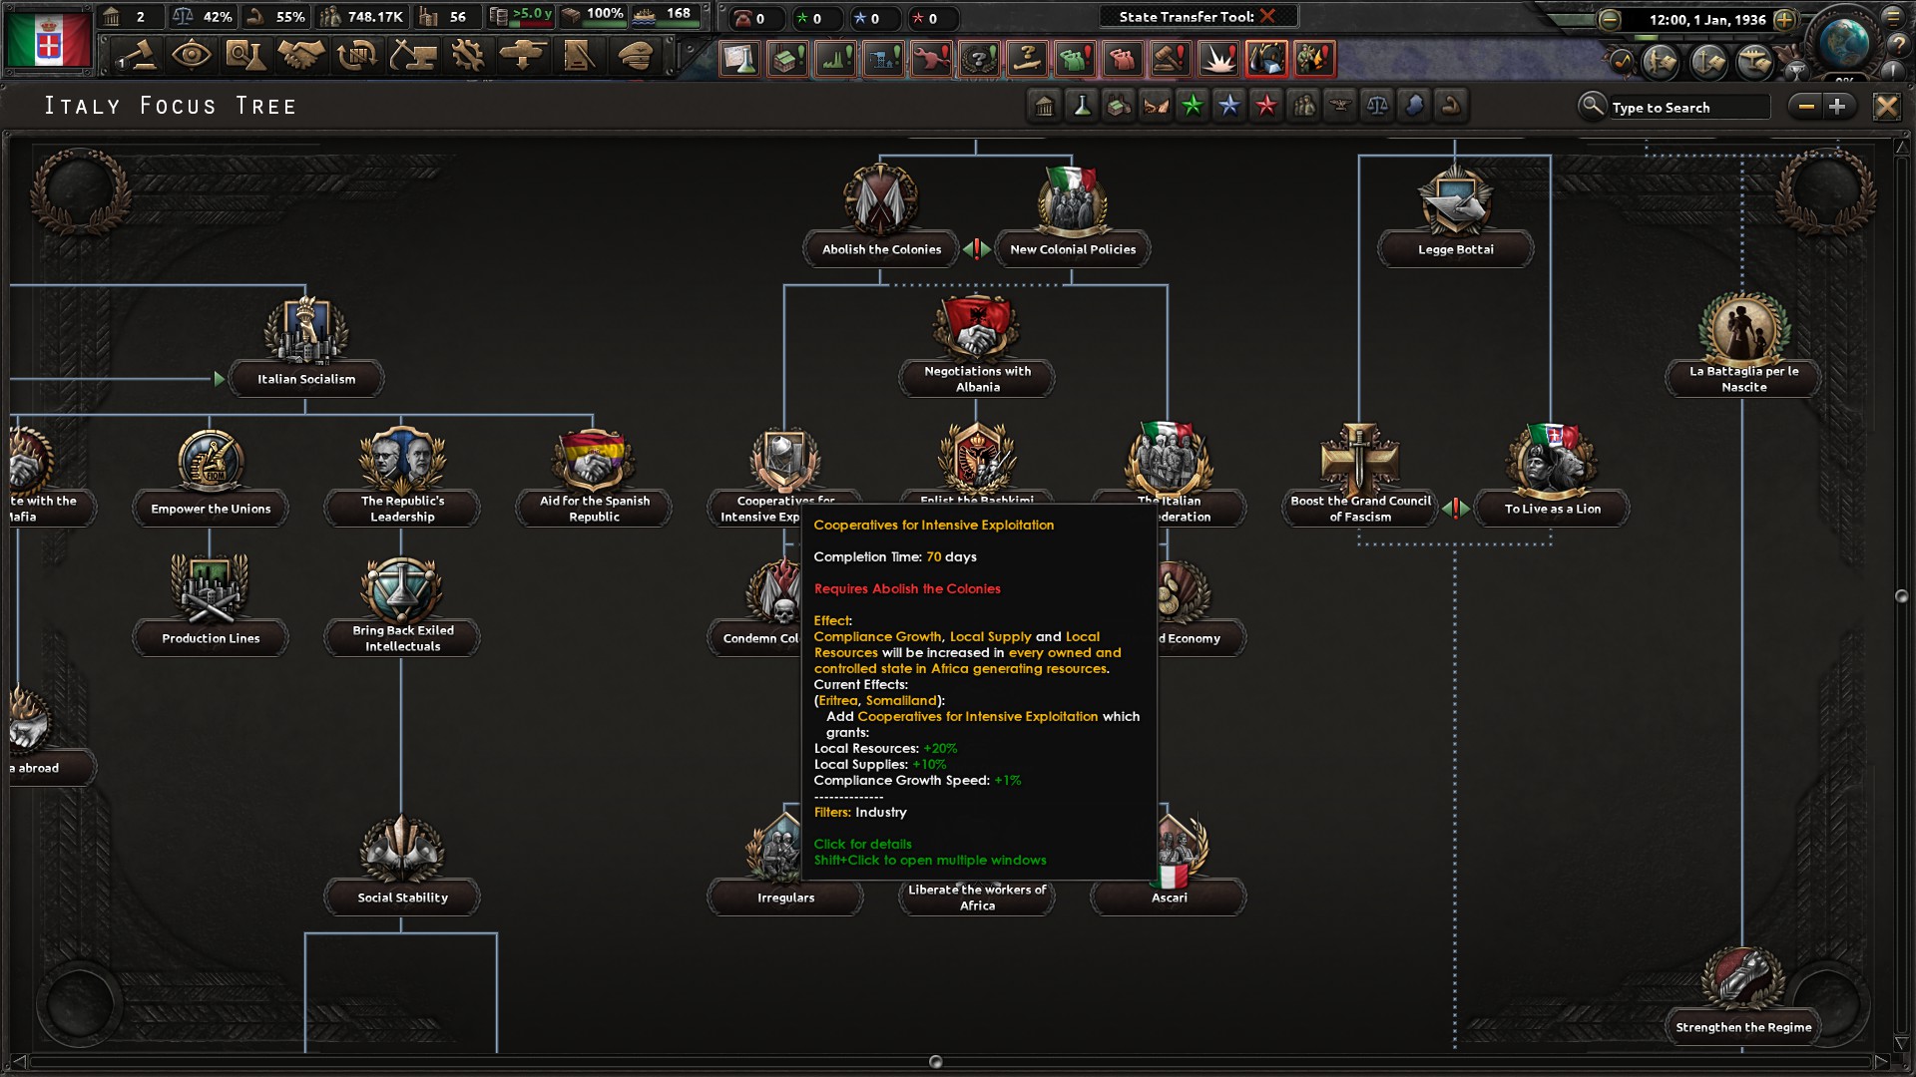Select the Political filter bank icon

coord(1044,106)
